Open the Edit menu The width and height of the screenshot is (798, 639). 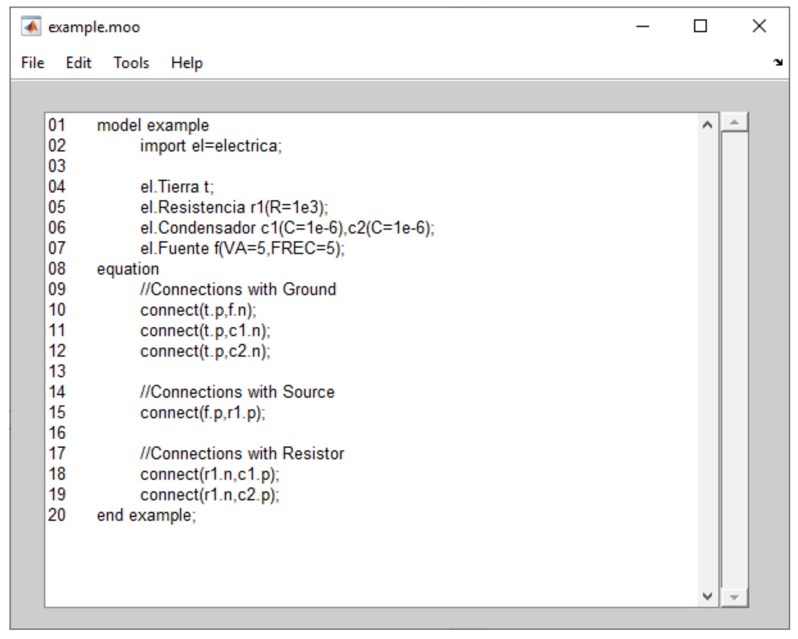tap(78, 63)
